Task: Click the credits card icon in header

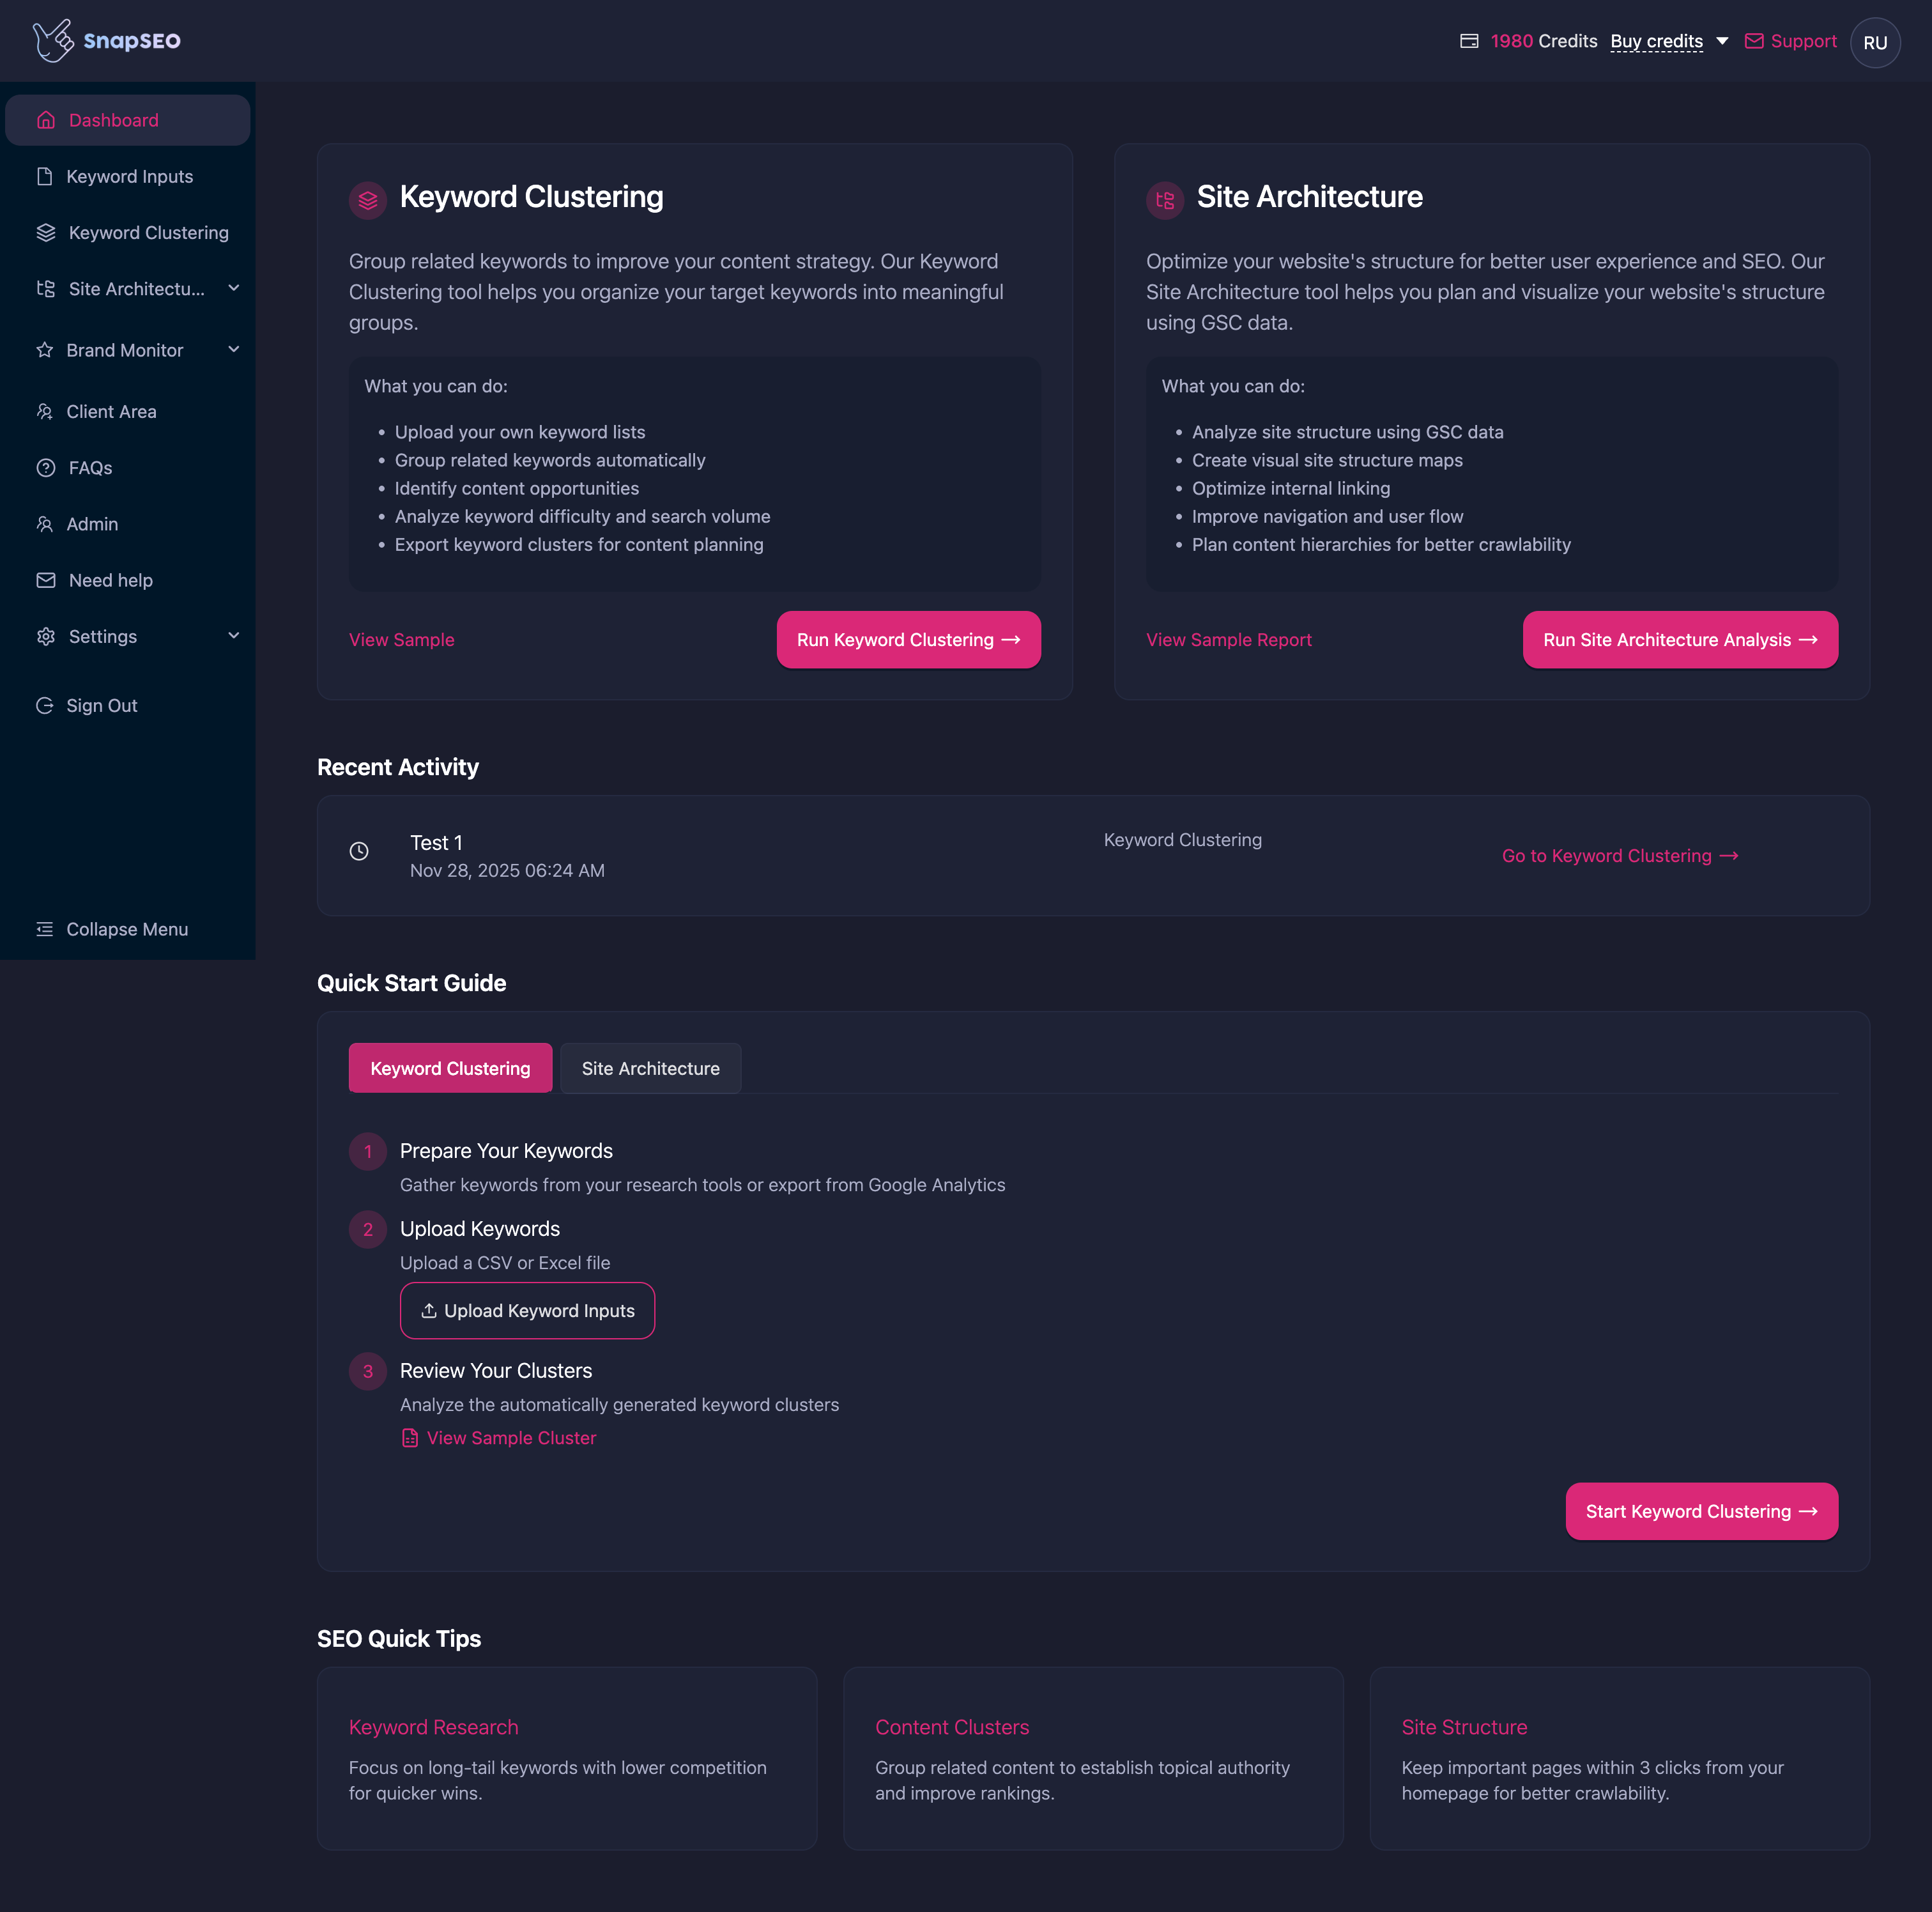Action: [1469, 41]
